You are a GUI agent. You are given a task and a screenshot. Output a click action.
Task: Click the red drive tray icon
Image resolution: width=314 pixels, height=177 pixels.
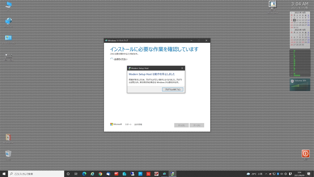click(270, 174)
